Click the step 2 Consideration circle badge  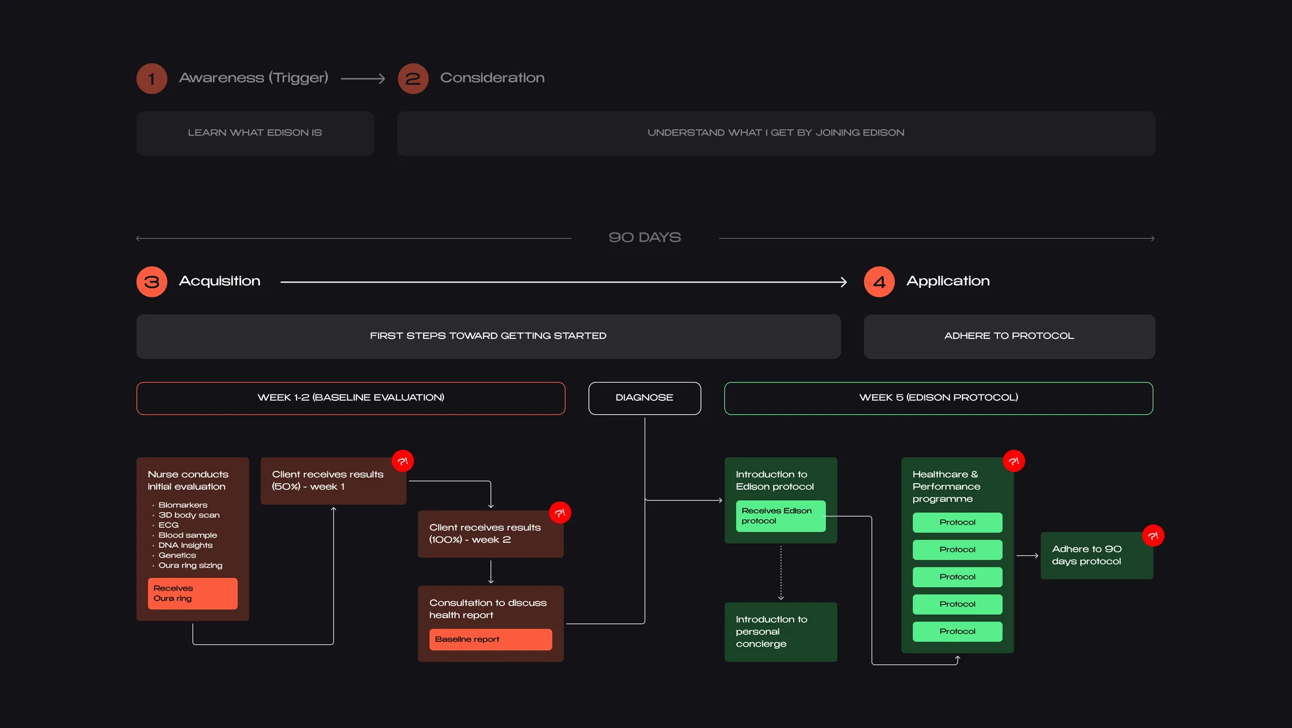413,79
